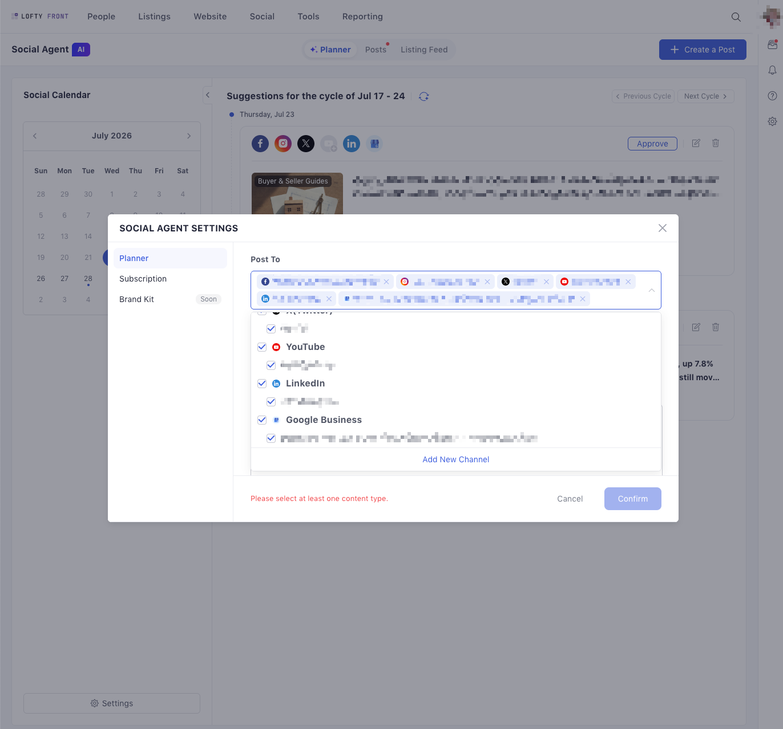Uncheck the LinkedIn channel group checkbox
This screenshot has height=729, width=783.
point(262,384)
